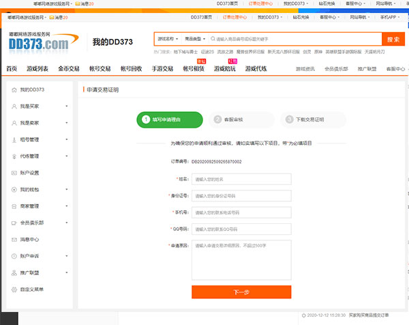Click the orange 下一步 button
This screenshot has height=325, width=409.
coord(241,292)
